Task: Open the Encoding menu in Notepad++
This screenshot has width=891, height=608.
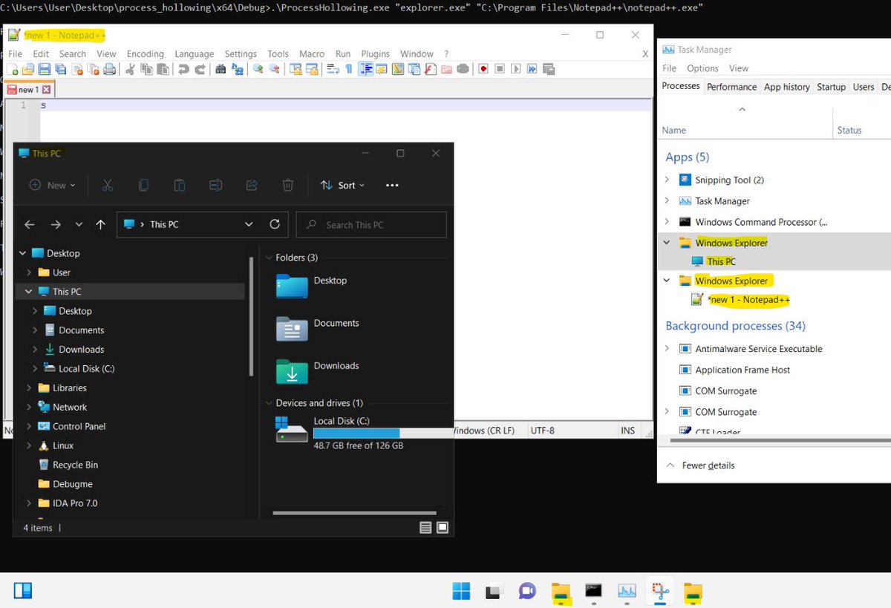Action: pyautogui.click(x=146, y=54)
